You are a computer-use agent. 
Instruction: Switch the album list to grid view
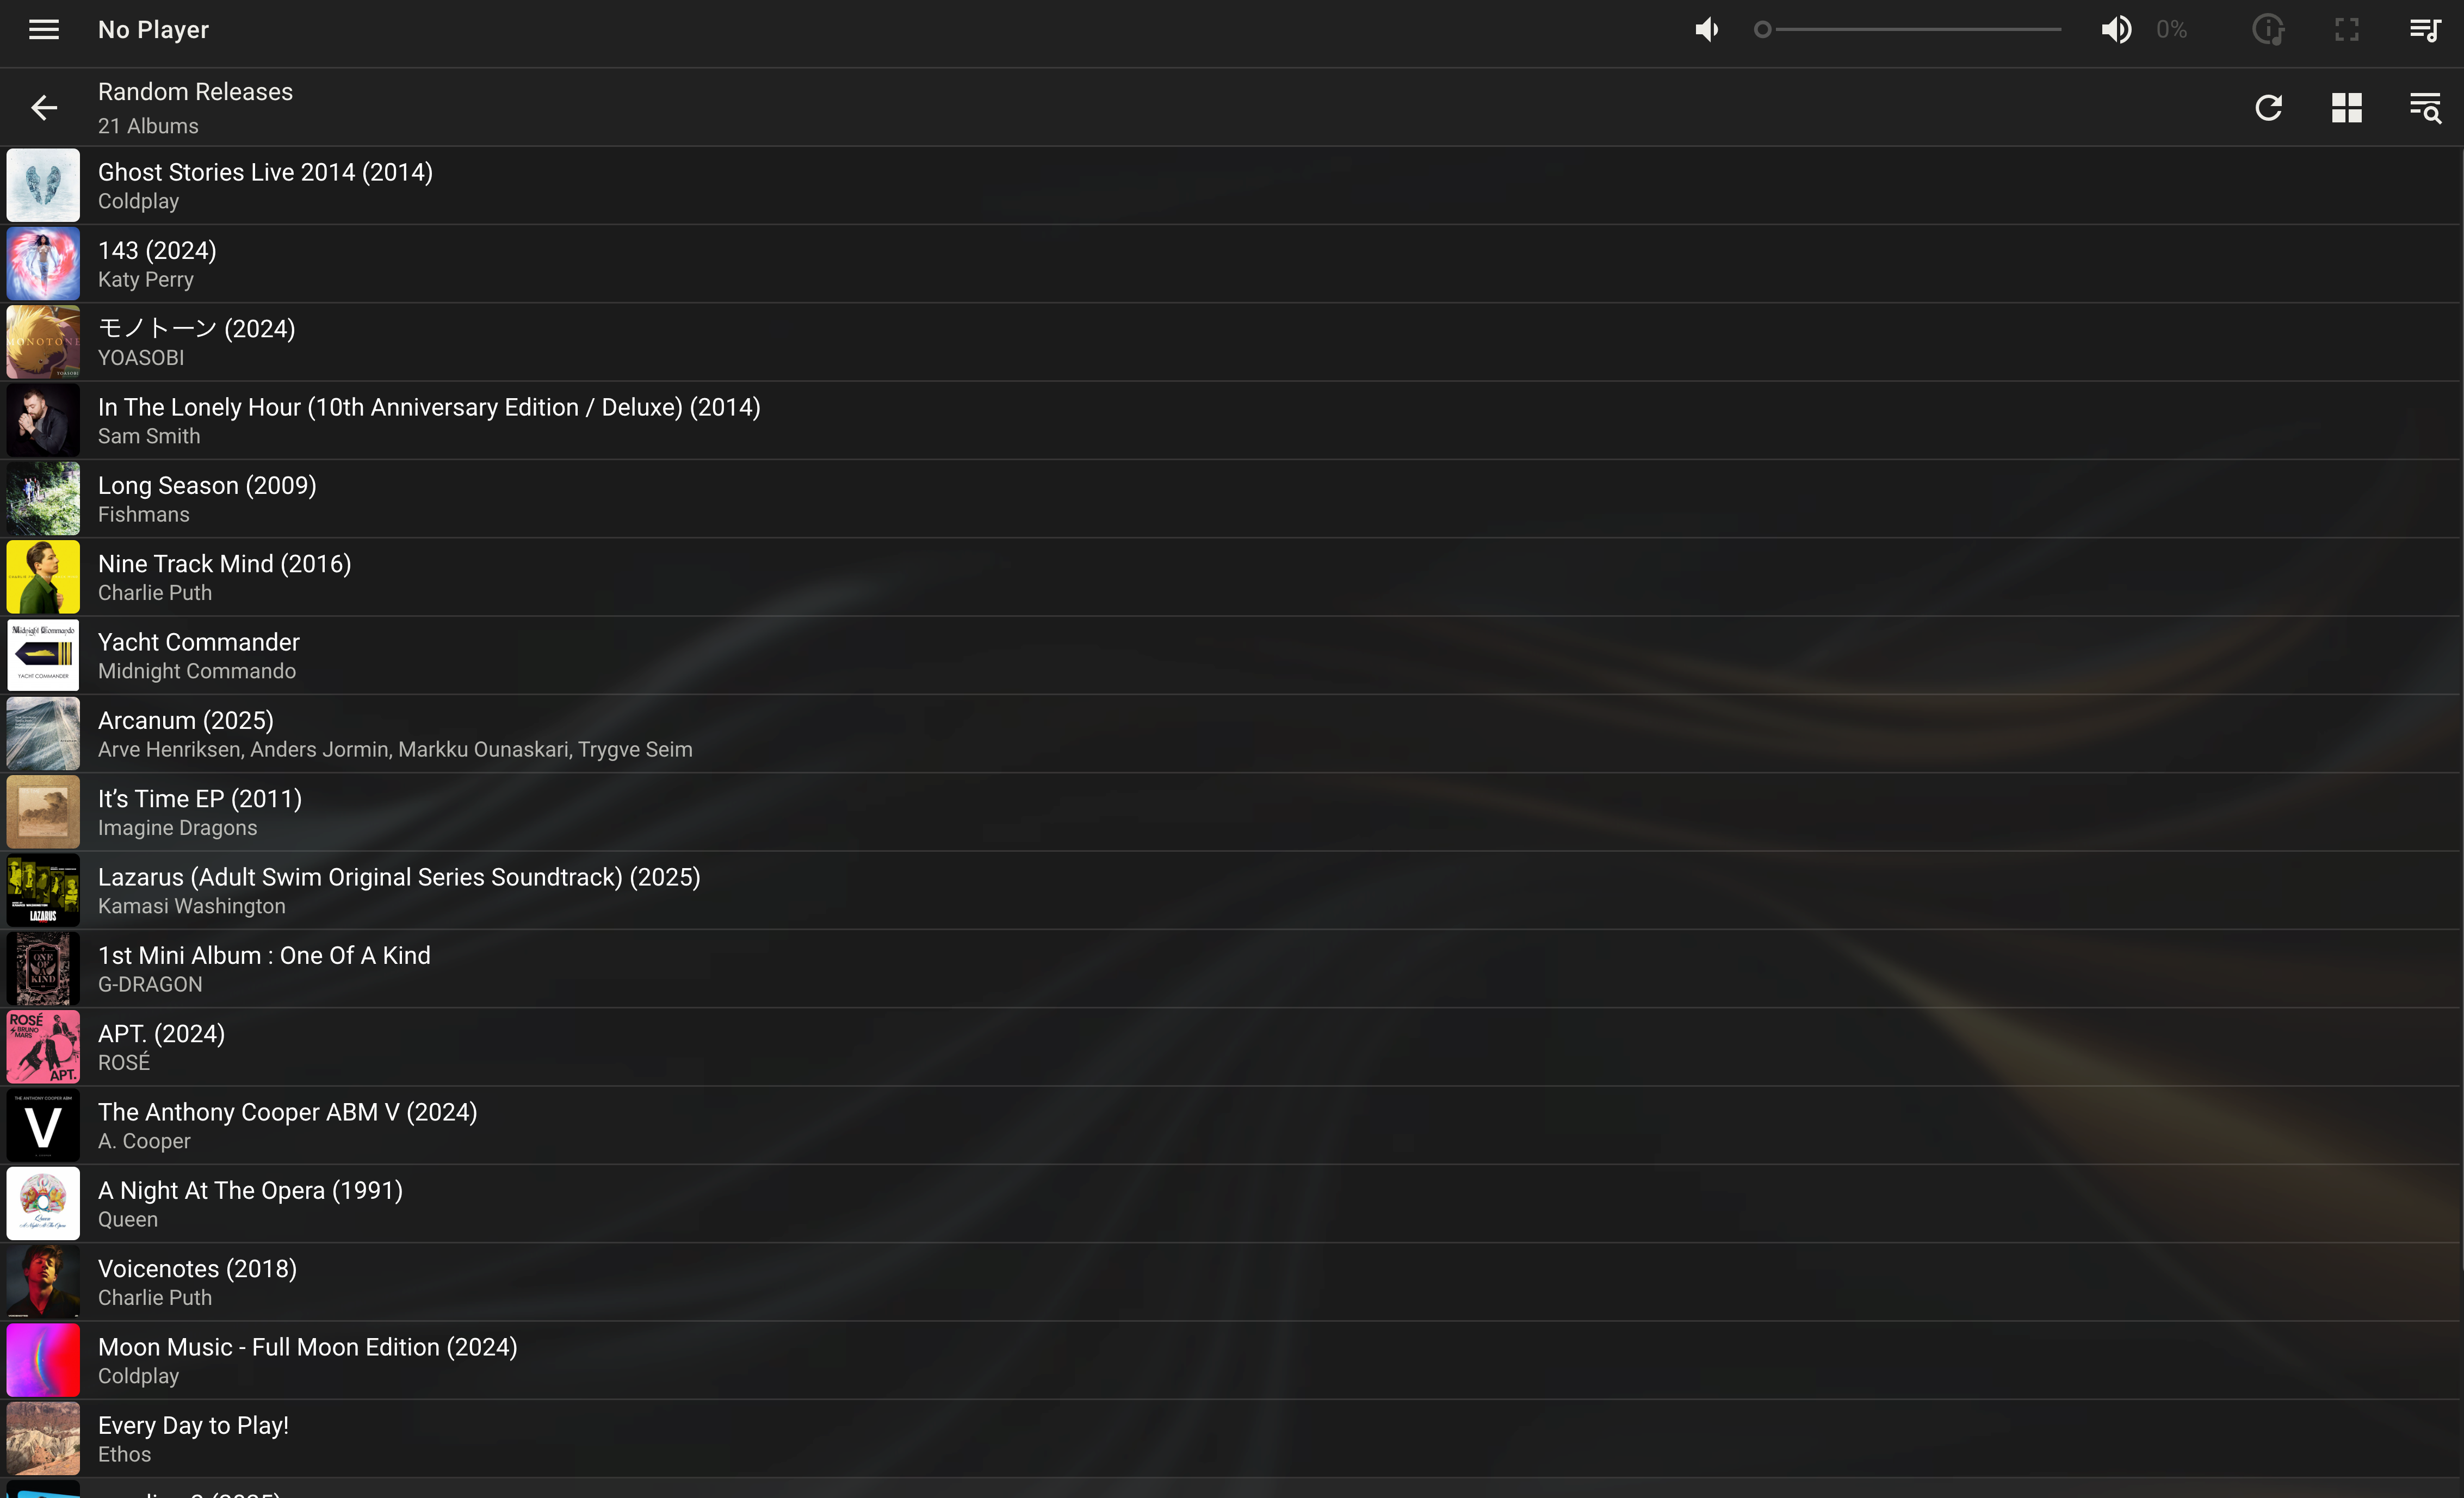[2347, 107]
